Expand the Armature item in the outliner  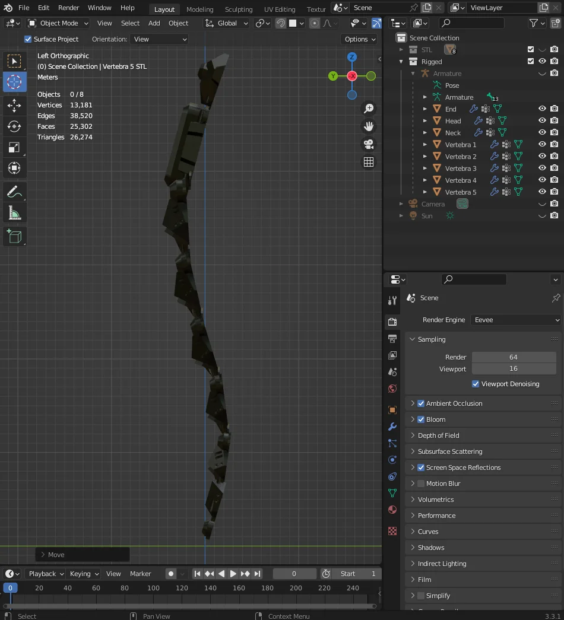point(412,73)
